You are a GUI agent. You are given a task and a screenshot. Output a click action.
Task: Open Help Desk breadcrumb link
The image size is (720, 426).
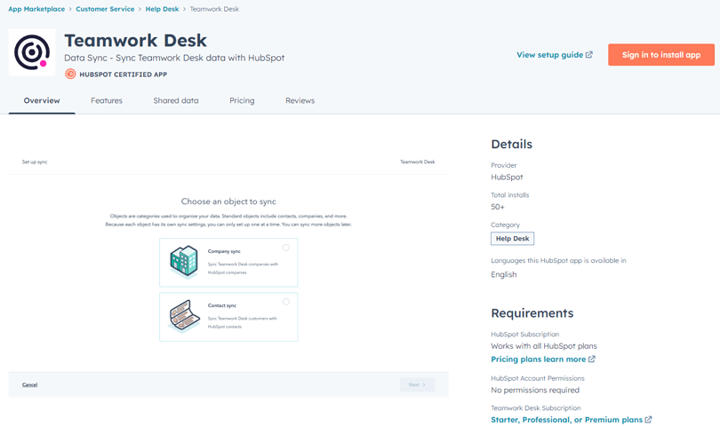click(x=162, y=9)
